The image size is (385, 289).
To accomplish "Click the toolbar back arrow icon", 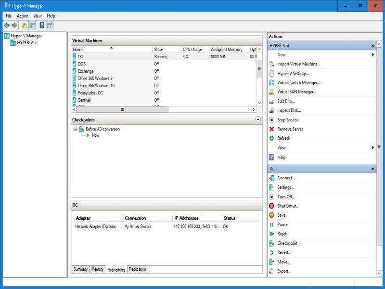I will coord(7,25).
